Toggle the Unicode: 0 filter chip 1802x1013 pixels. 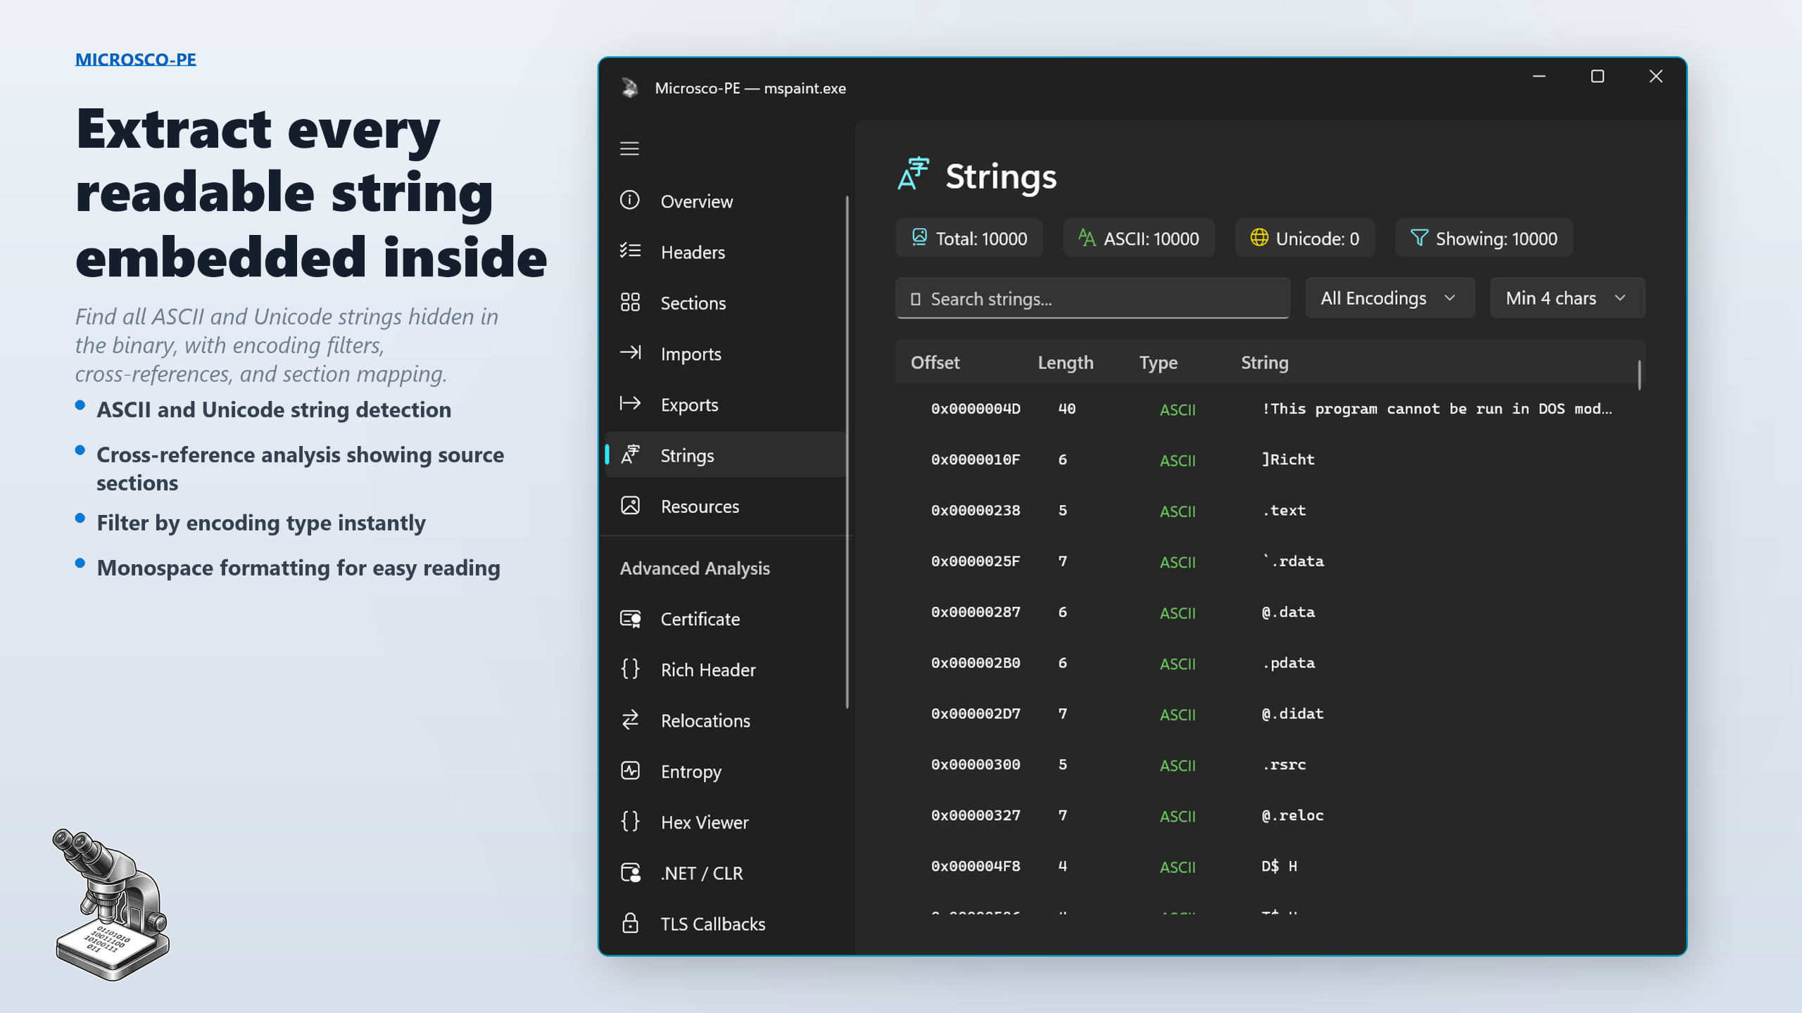click(x=1304, y=238)
